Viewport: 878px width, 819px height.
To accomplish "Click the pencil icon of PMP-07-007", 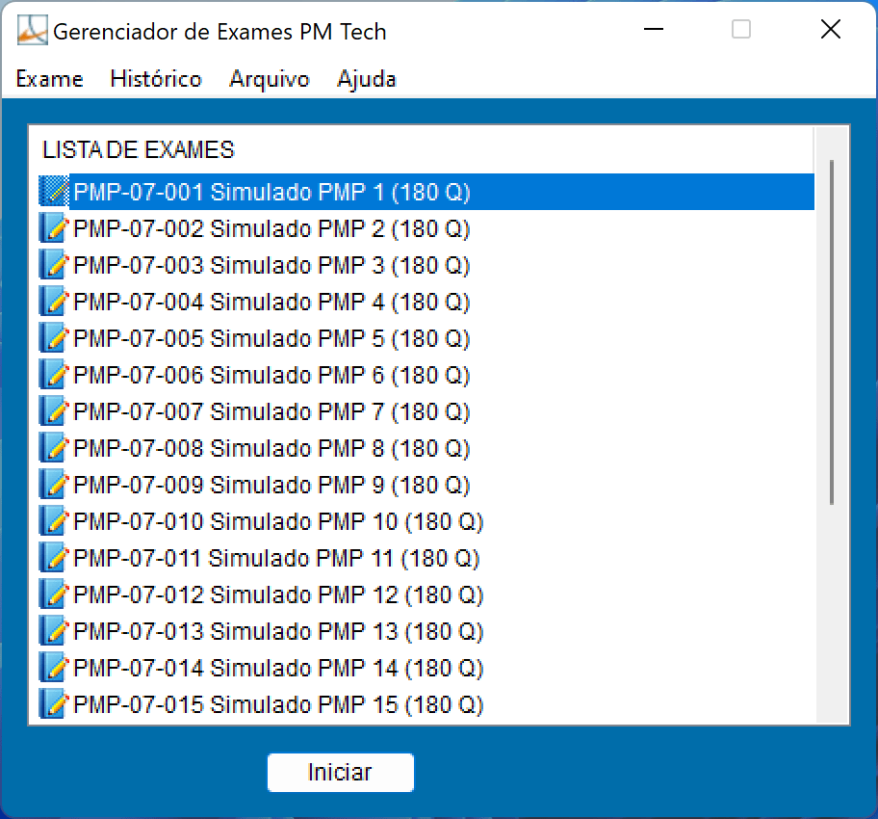I will pos(54,411).
